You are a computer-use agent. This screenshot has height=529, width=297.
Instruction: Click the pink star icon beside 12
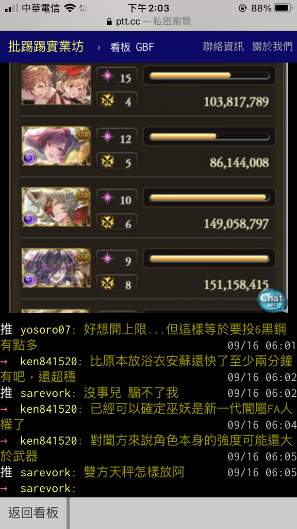click(x=108, y=137)
